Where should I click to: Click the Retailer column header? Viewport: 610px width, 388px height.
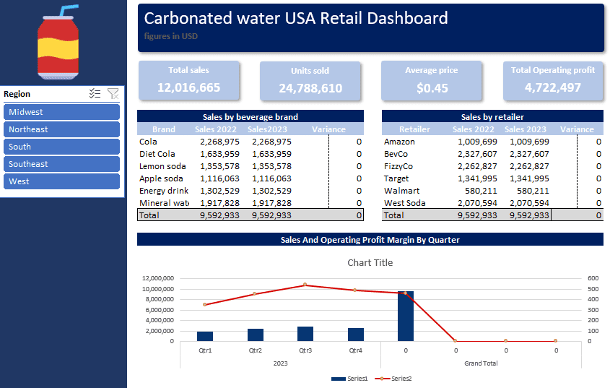[414, 129]
